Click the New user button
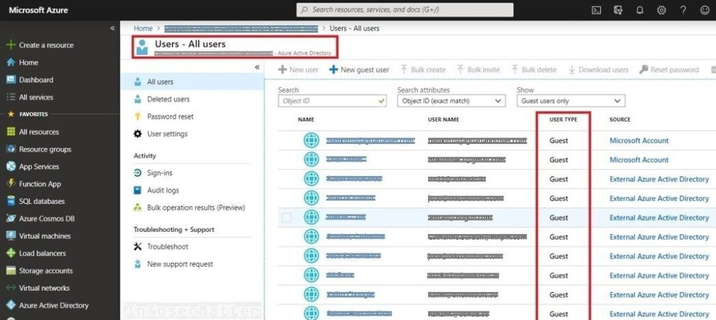Viewport: 716px width, 320px height. point(298,70)
